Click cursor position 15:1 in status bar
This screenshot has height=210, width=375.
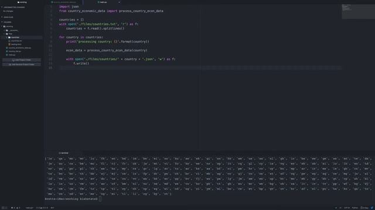(x=52, y=208)
